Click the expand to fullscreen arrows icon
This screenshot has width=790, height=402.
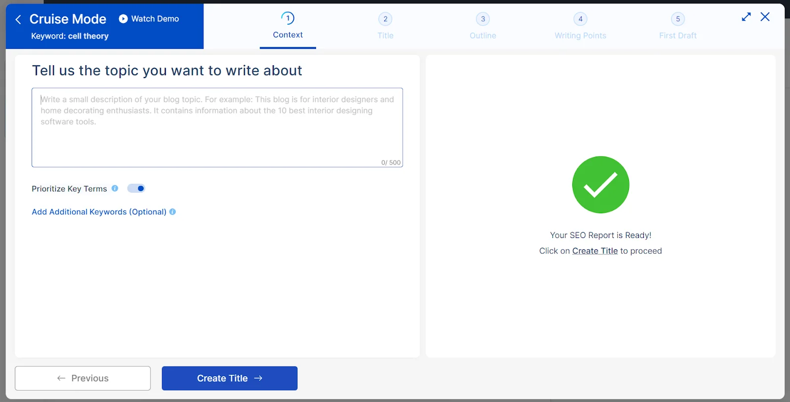tap(746, 17)
